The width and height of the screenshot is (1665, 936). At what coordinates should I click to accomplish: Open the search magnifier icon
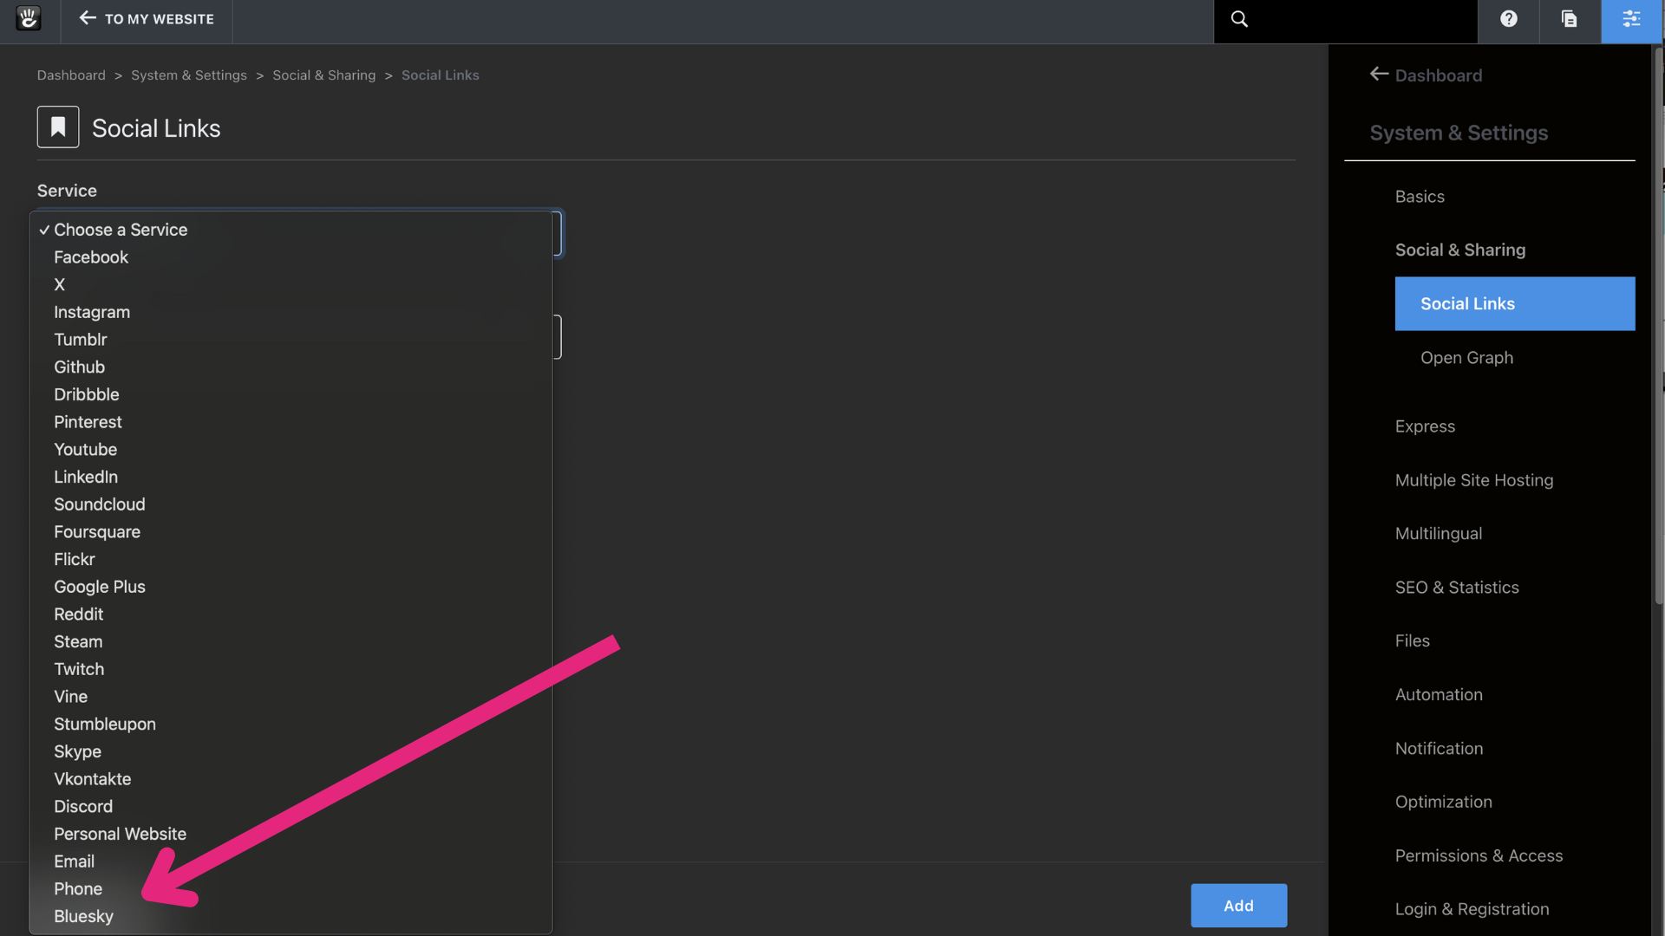point(1239,19)
